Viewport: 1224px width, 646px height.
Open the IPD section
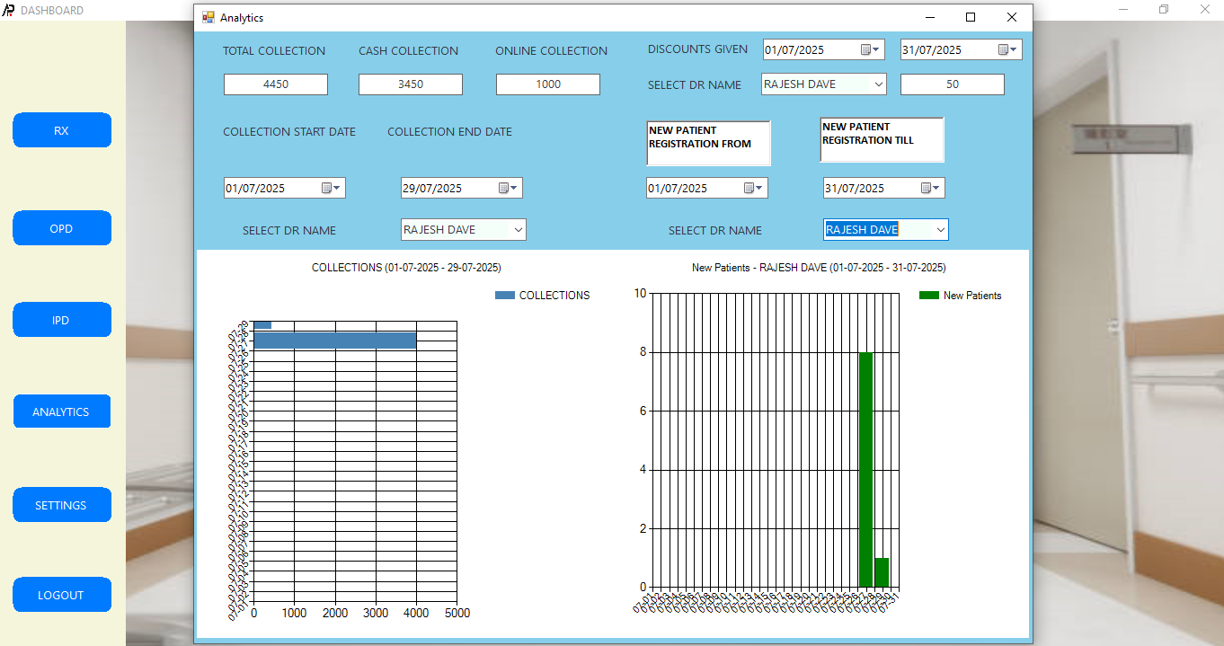[x=61, y=320]
